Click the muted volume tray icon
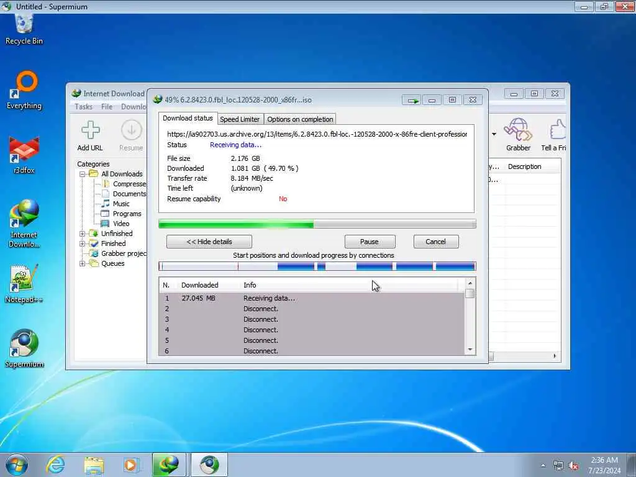Viewport: 636px width, 477px height. [573, 466]
